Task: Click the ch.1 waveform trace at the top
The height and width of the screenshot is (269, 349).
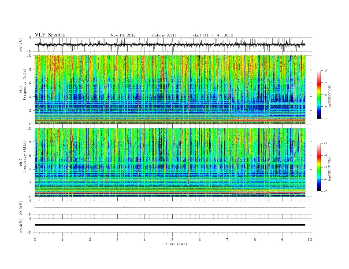Action: [170, 44]
